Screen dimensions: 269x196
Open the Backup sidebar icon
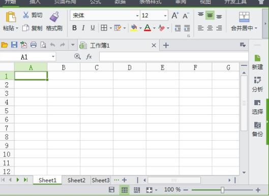tap(257, 125)
